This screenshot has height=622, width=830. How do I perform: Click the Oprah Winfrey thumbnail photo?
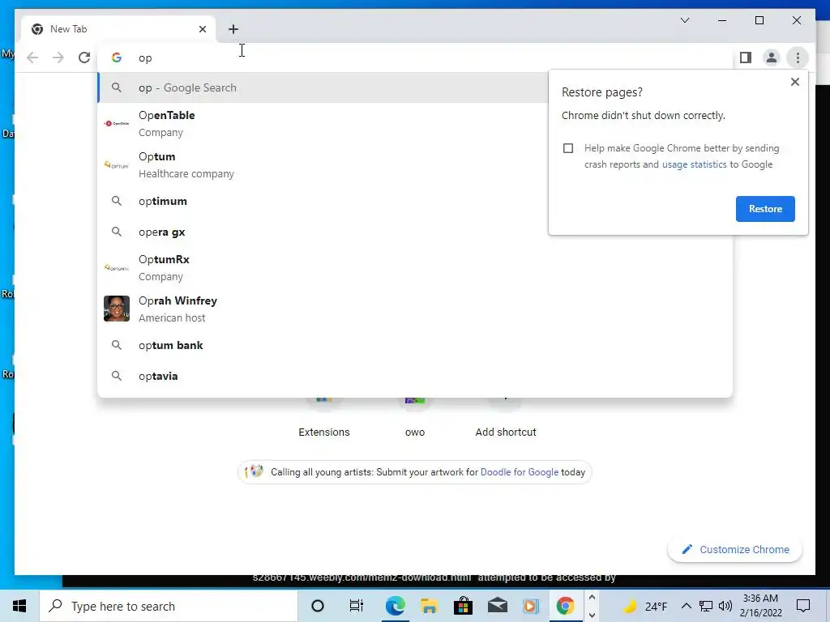(x=117, y=309)
